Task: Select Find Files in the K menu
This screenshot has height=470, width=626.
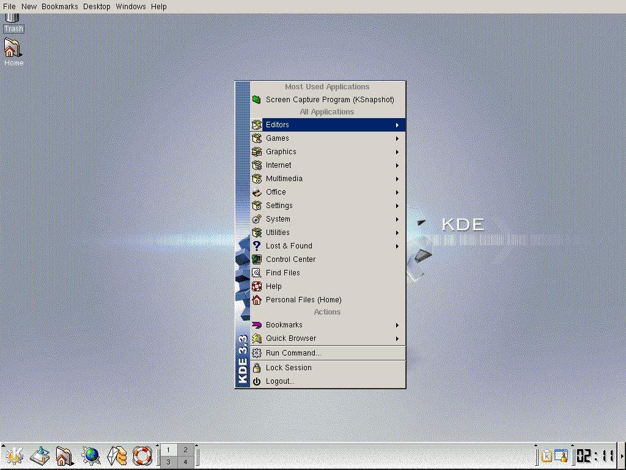Action: coord(282,273)
